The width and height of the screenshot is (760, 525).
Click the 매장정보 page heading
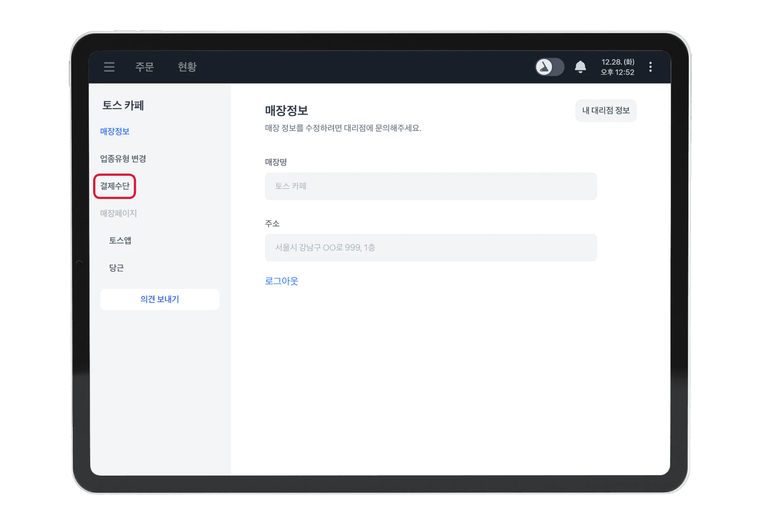tap(286, 111)
